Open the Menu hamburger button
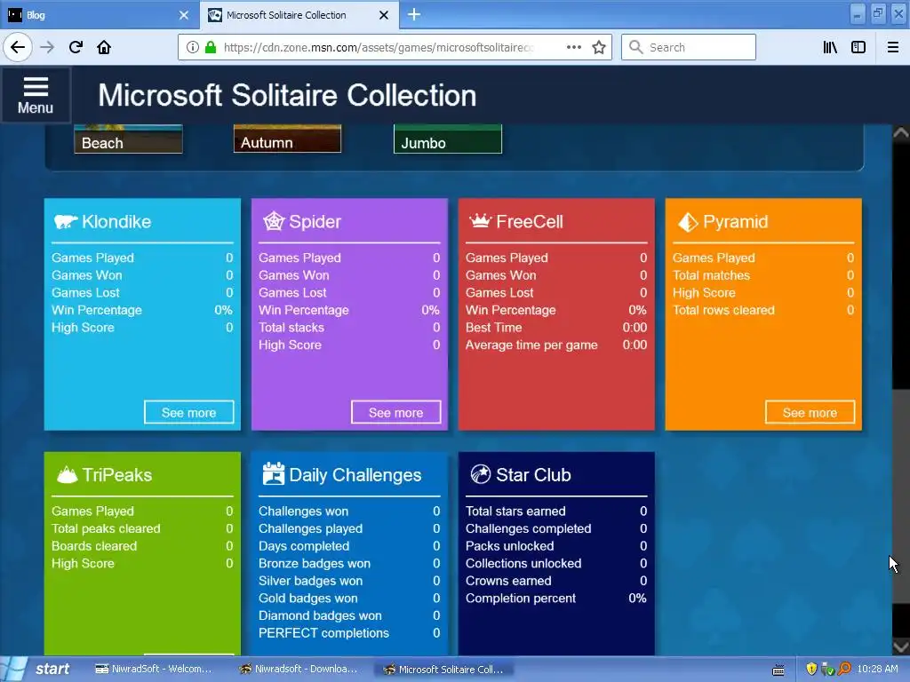The height and width of the screenshot is (682, 910). (x=36, y=95)
